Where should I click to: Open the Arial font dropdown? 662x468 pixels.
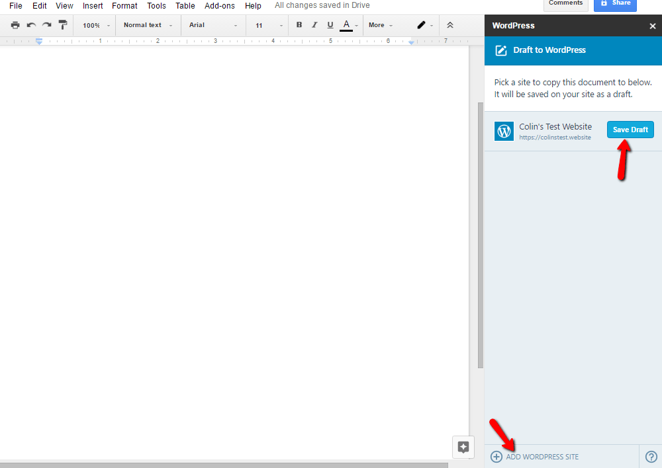pyautogui.click(x=213, y=25)
